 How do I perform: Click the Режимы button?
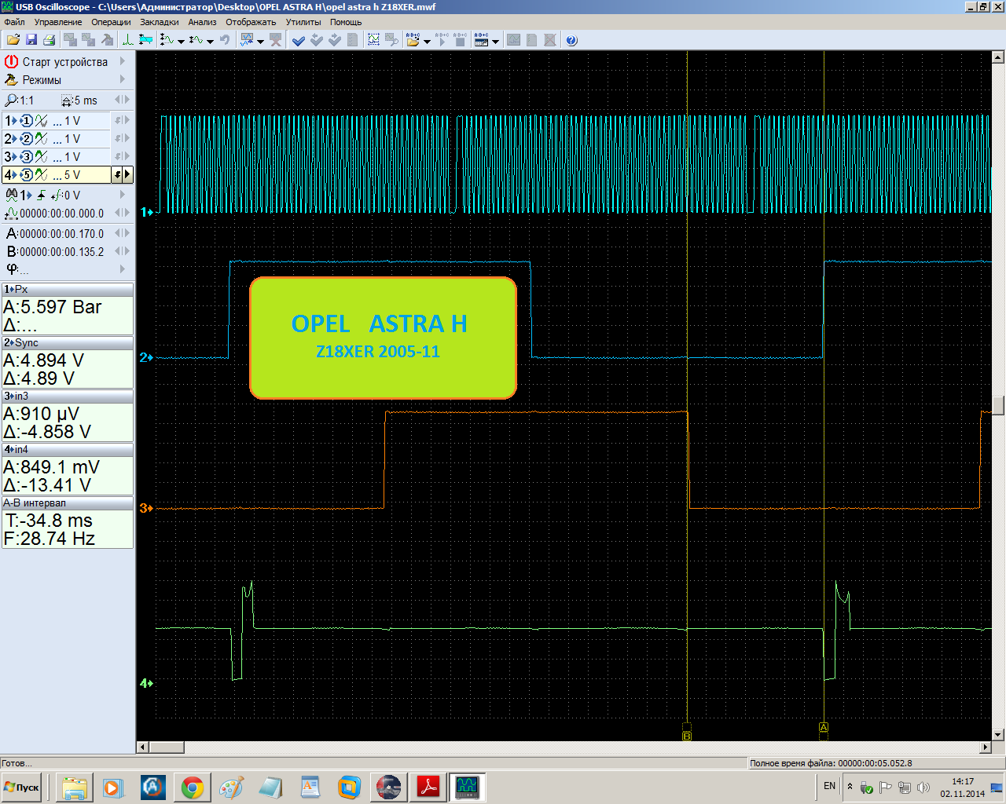(x=67, y=79)
